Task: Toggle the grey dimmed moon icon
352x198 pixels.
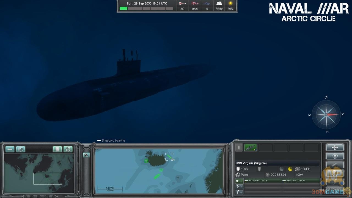Action: click(282, 169)
